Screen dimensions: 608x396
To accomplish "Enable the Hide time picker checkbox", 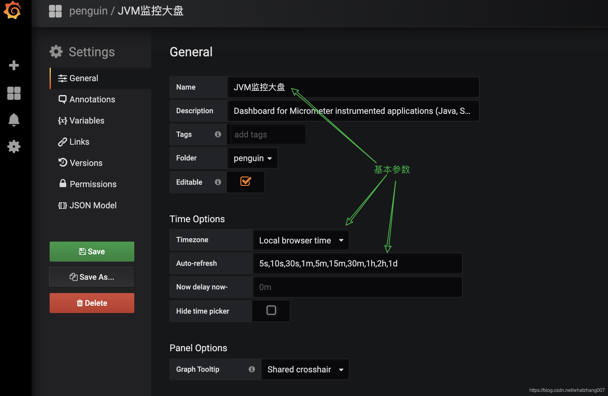I will point(271,310).
